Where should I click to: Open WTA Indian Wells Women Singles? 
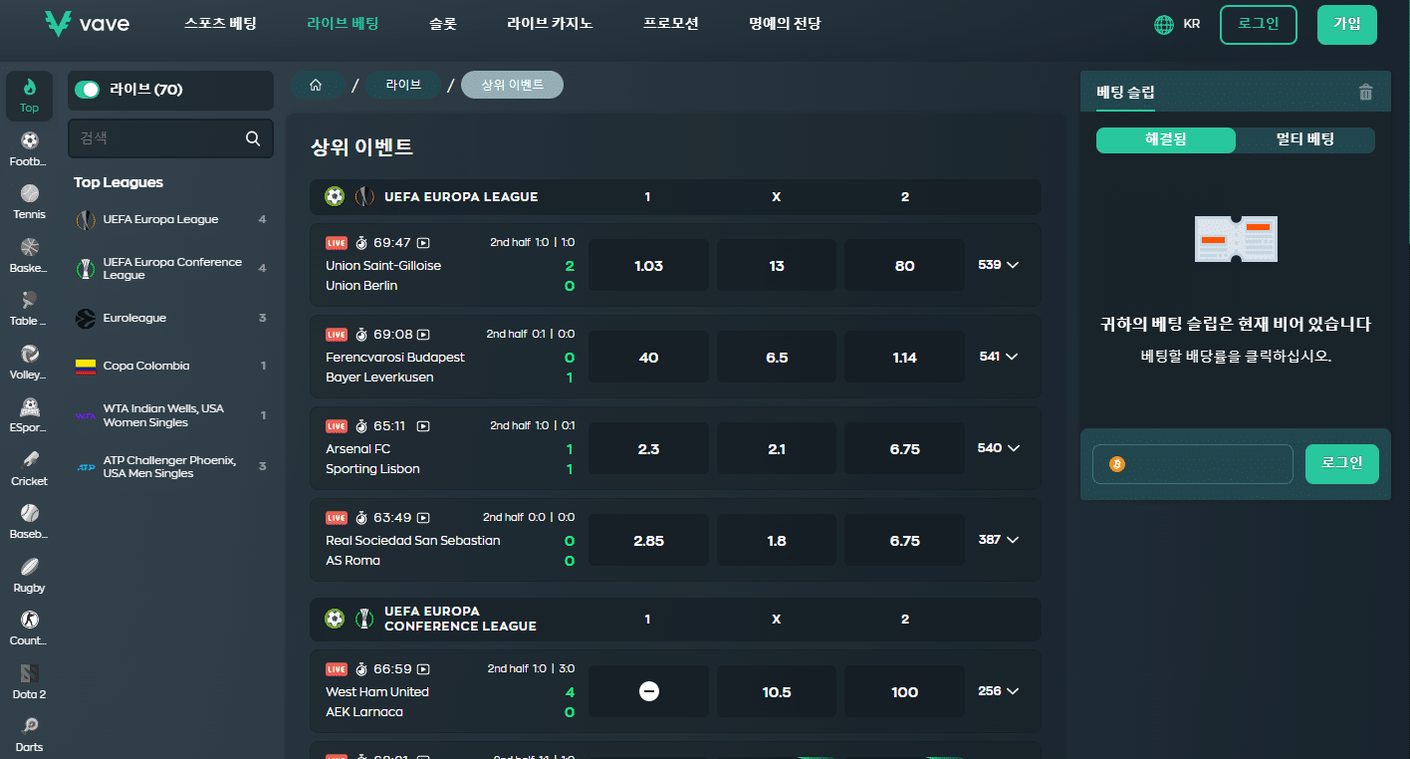point(170,415)
